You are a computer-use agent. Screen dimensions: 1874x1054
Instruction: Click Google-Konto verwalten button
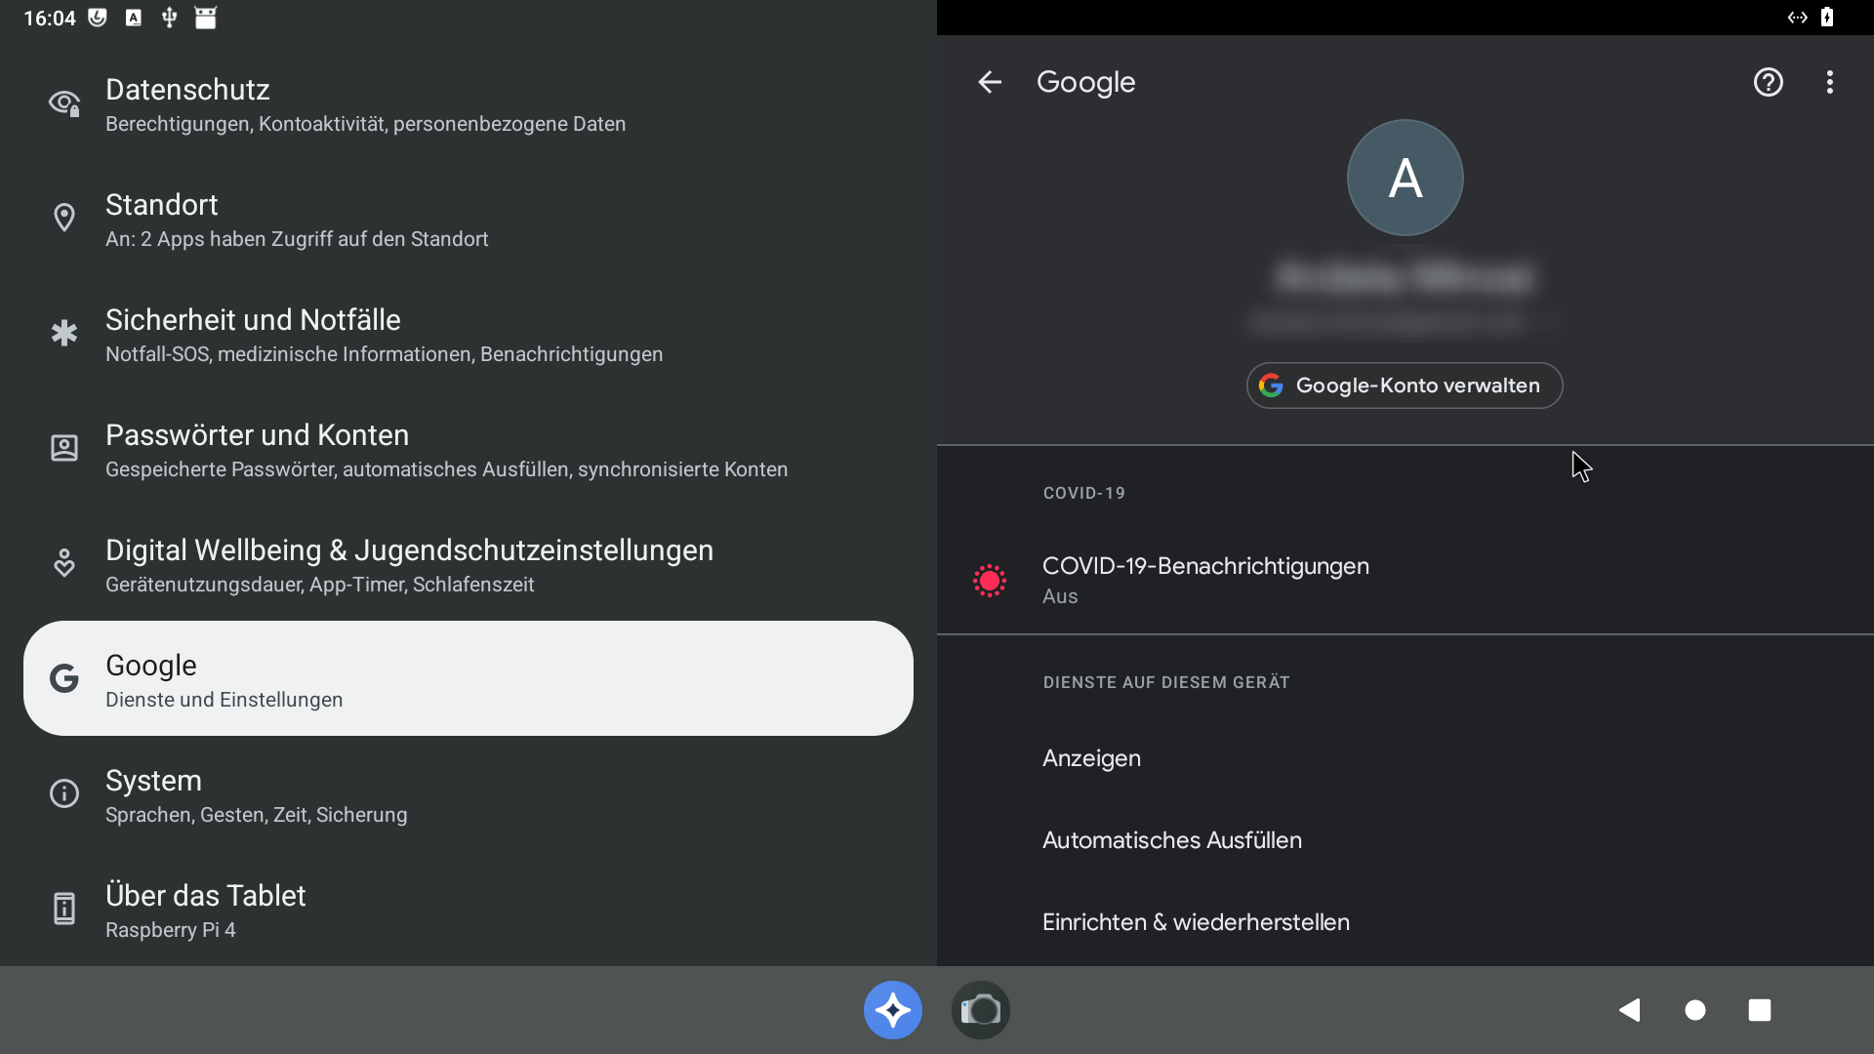coord(1405,385)
